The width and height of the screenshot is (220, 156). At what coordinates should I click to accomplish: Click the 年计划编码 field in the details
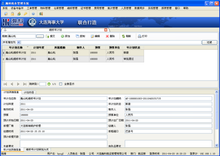click(168, 99)
